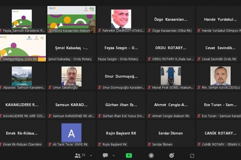Click the 'Meltem Erbaş Ordu RK' name label
The image size is (241, 160).
tap(20, 59)
